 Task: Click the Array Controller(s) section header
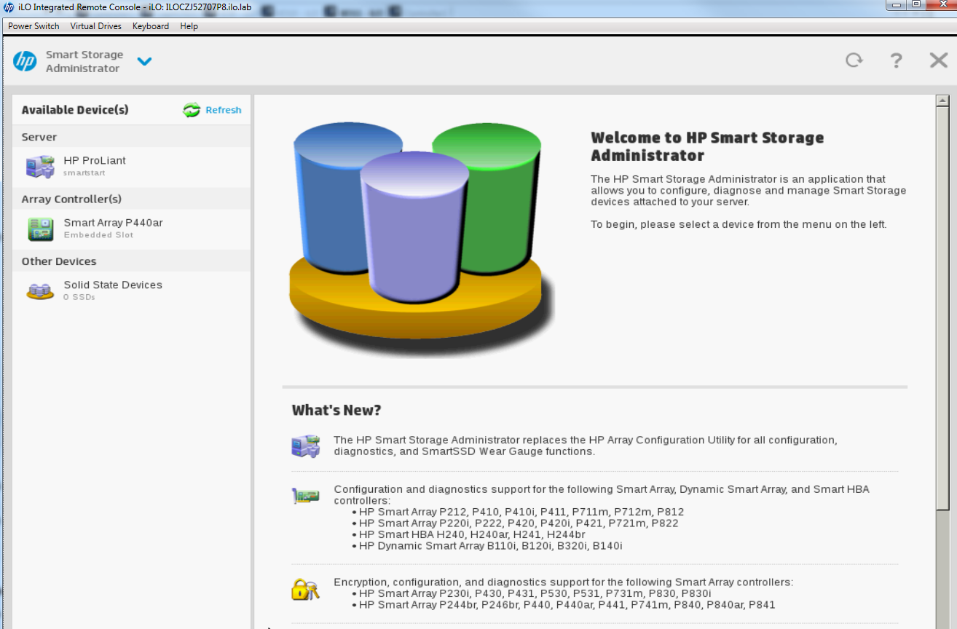132,199
